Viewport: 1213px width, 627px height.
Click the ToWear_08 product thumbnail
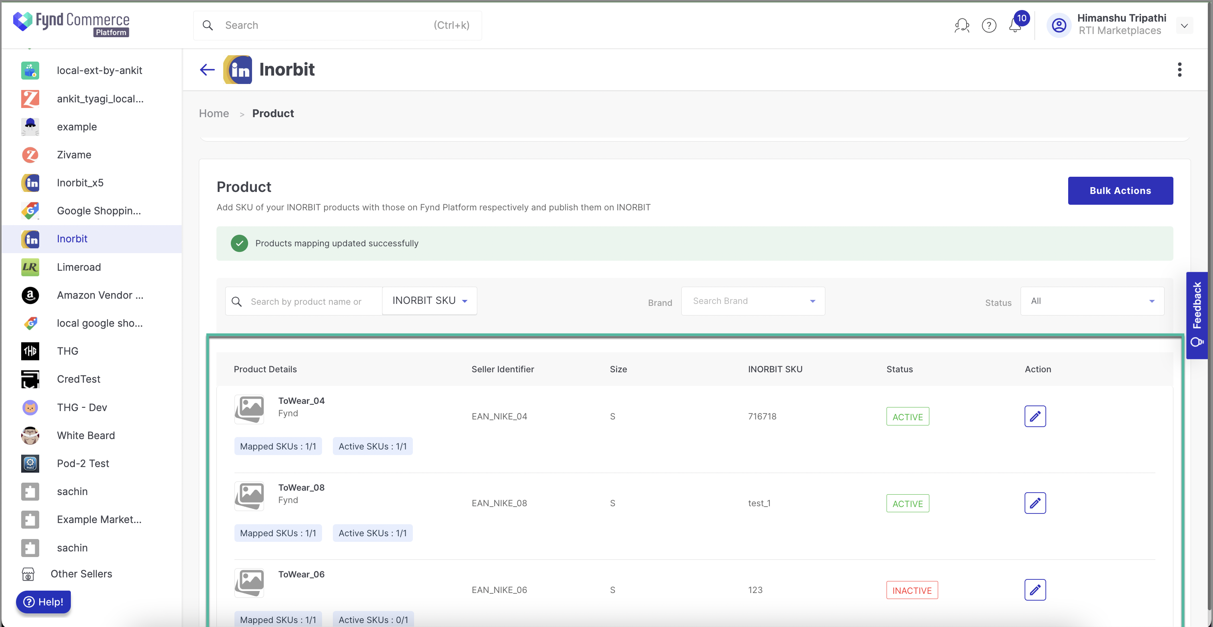pyautogui.click(x=249, y=496)
